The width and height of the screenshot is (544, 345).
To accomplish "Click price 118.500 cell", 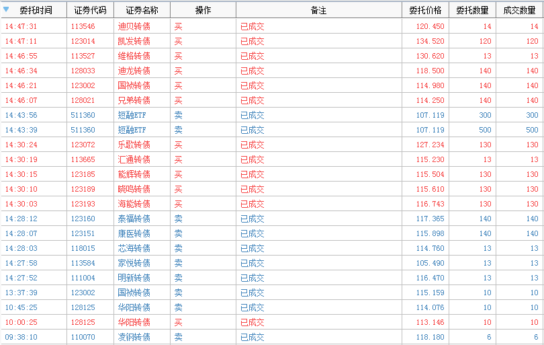I will tap(430, 71).
